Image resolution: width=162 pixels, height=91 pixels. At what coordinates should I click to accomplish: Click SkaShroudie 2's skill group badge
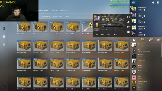coord(140,29)
